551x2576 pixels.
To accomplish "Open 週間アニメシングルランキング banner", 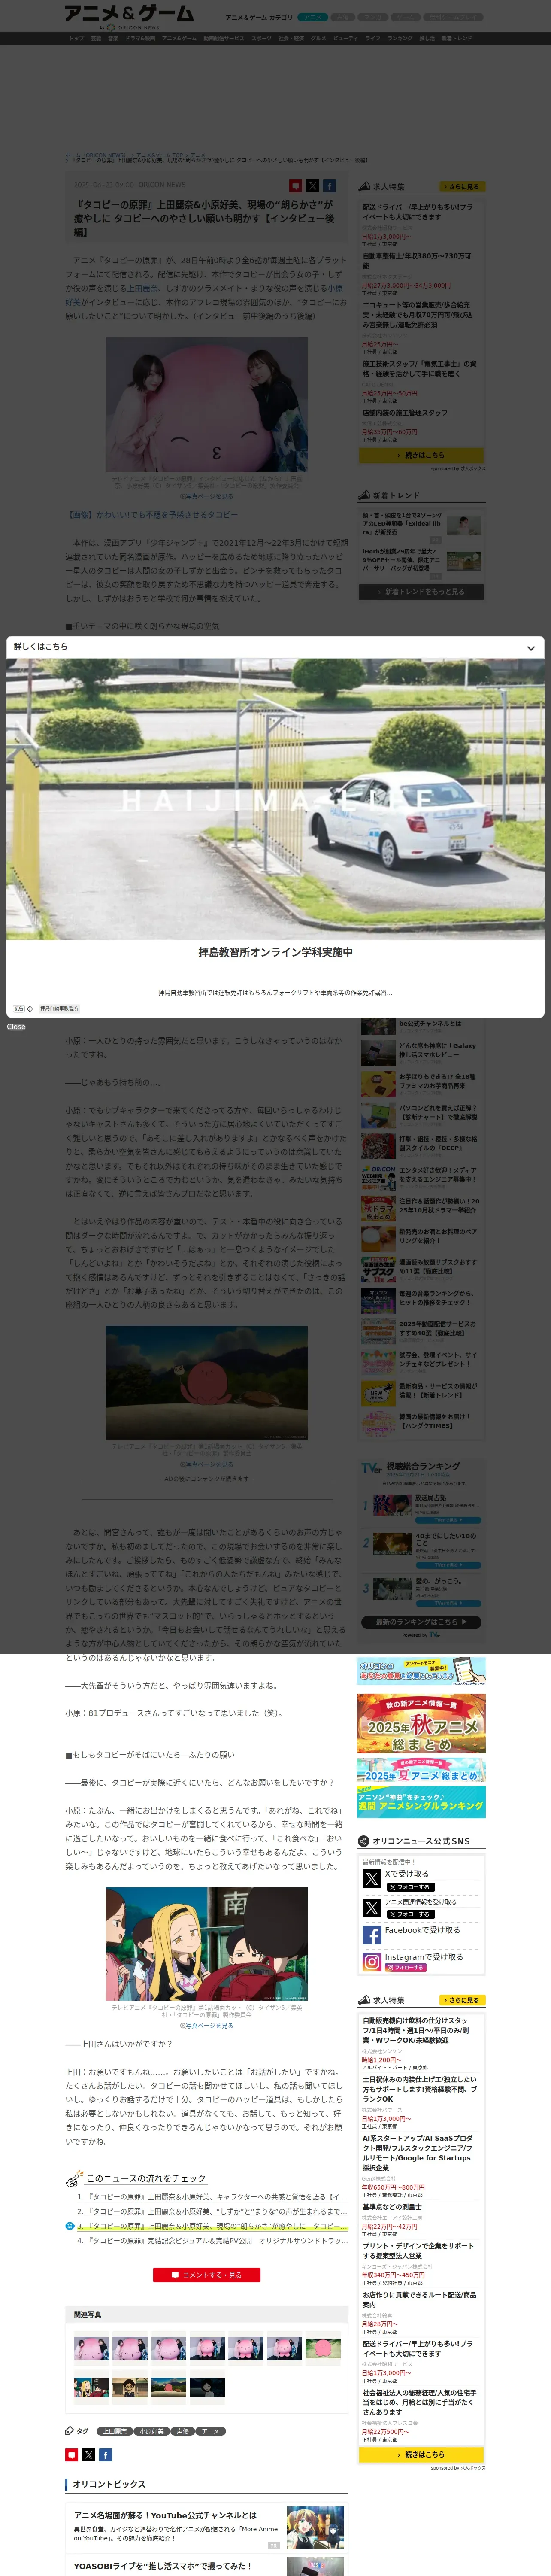I will point(421,1801).
